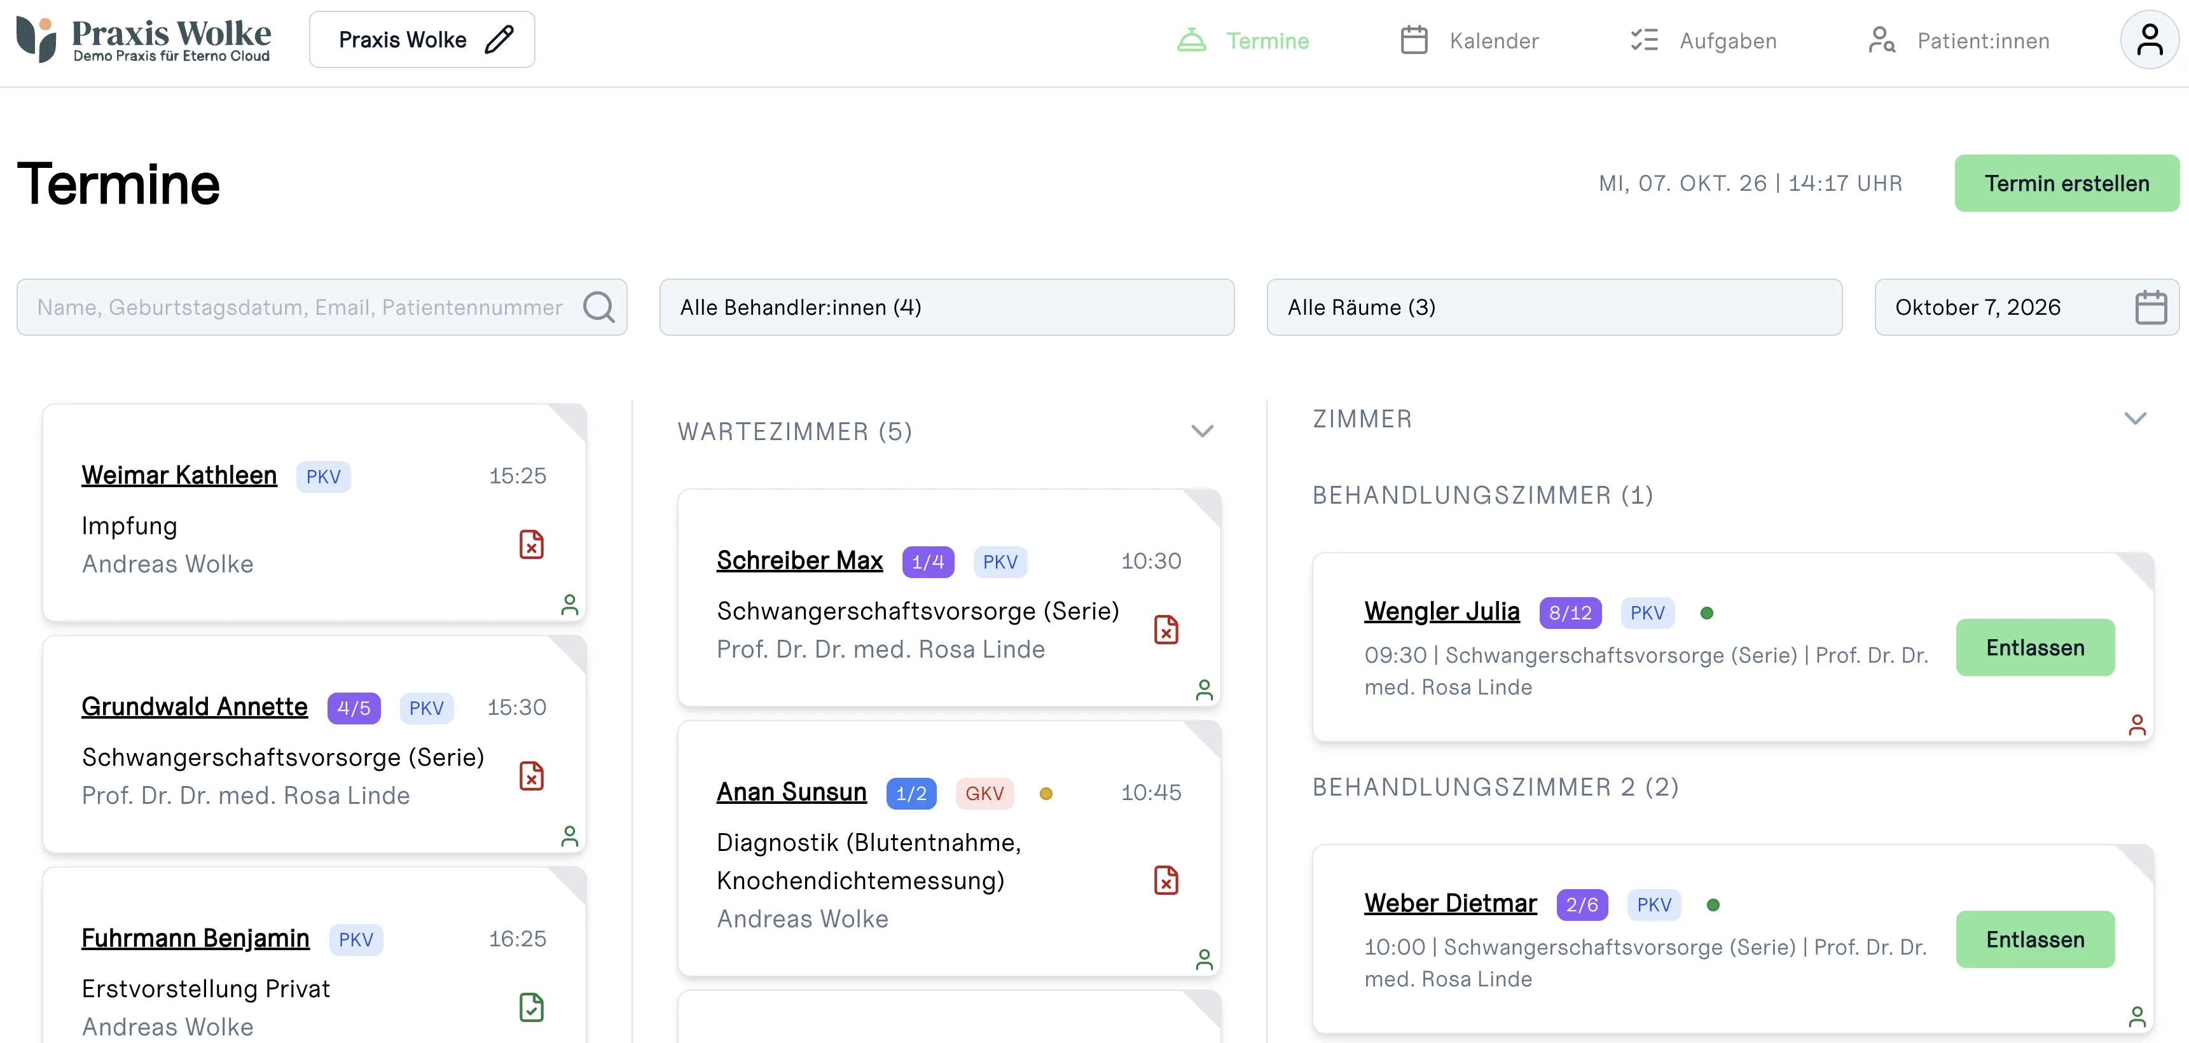Open patient link Weimar Kathleen
Screen dimensions: 2189x1043
tap(179, 475)
